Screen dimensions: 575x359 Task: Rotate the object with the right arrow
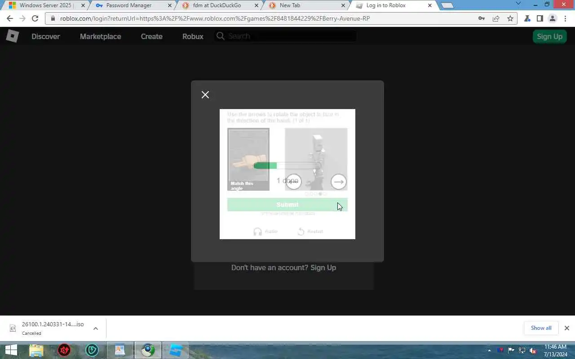[x=339, y=182]
